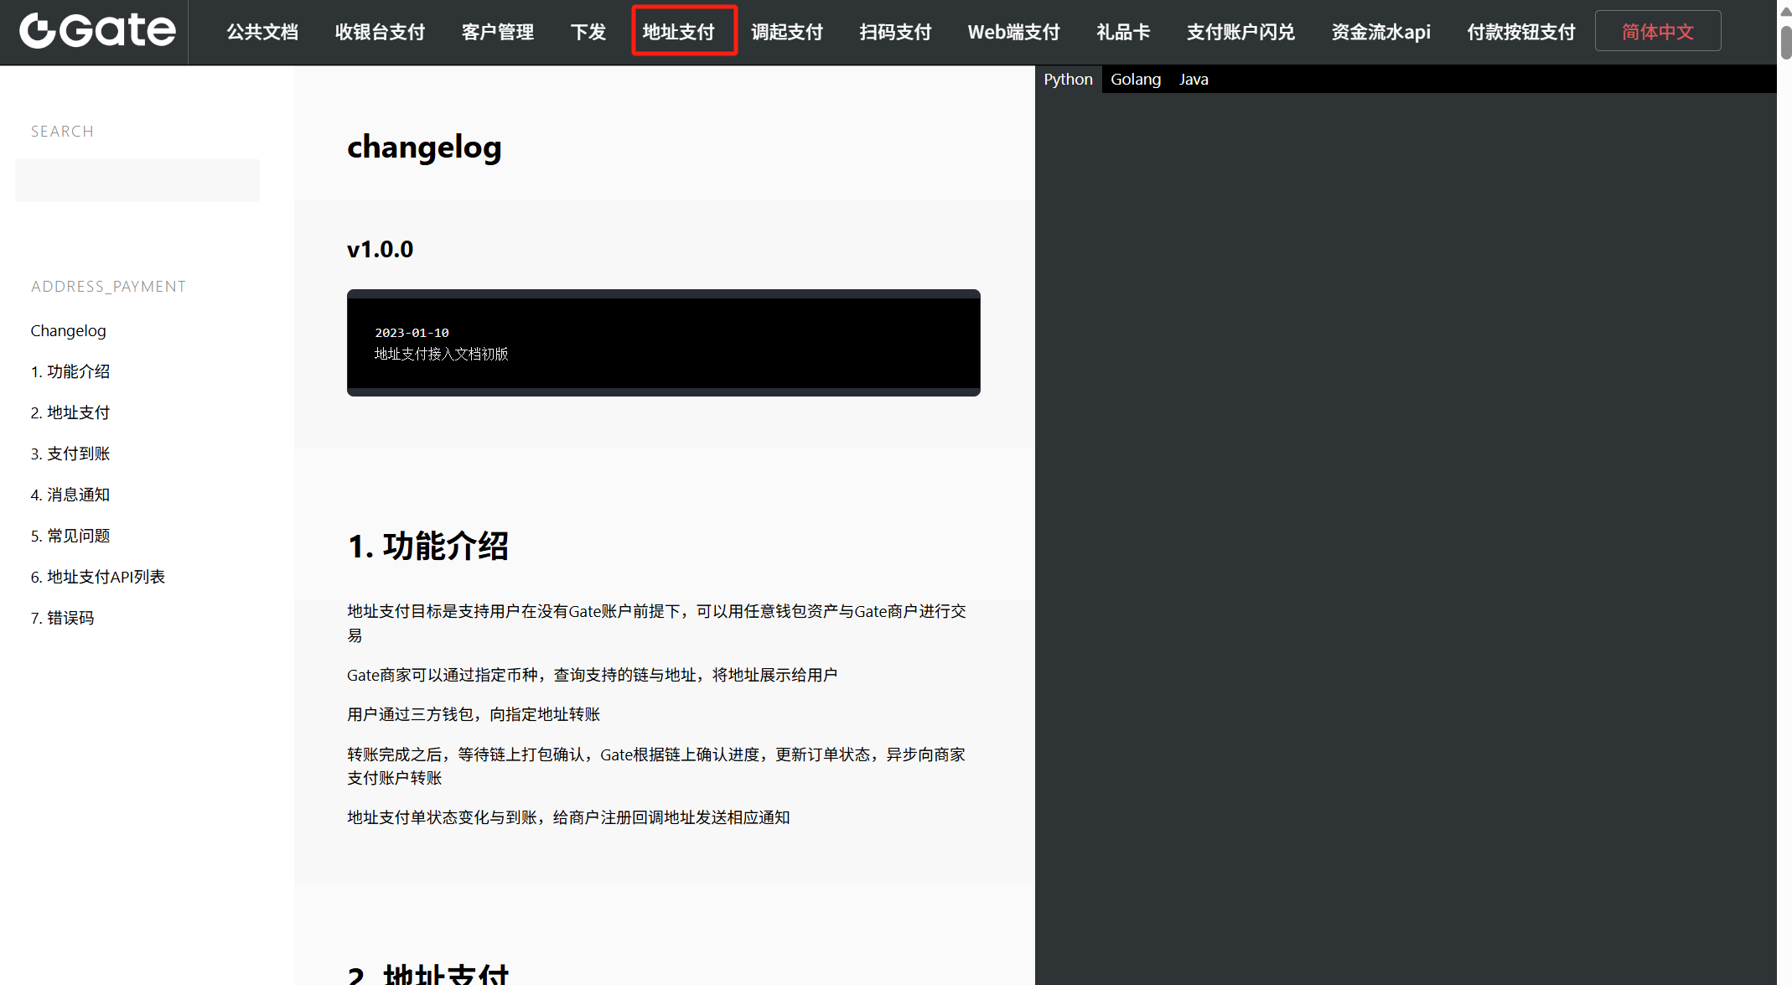Open the 公共文档 menu item
The height and width of the screenshot is (985, 1792).
262,32
